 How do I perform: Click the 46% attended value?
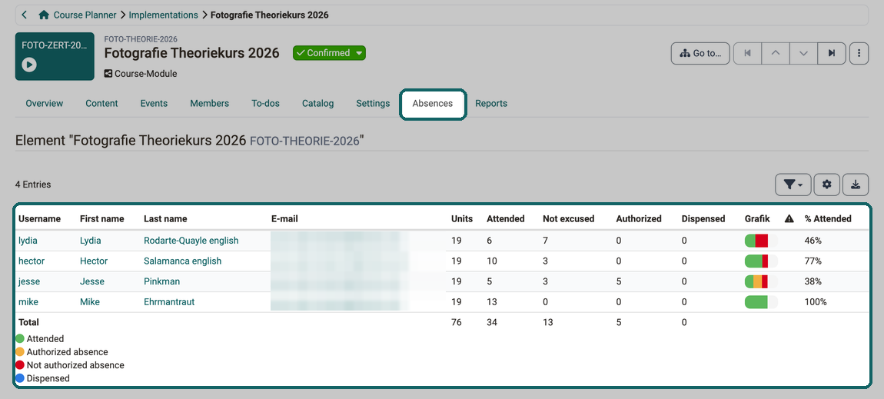pyautogui.click(x=813, y=241)
